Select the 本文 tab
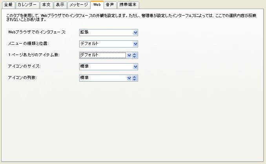 click(46, 5)
